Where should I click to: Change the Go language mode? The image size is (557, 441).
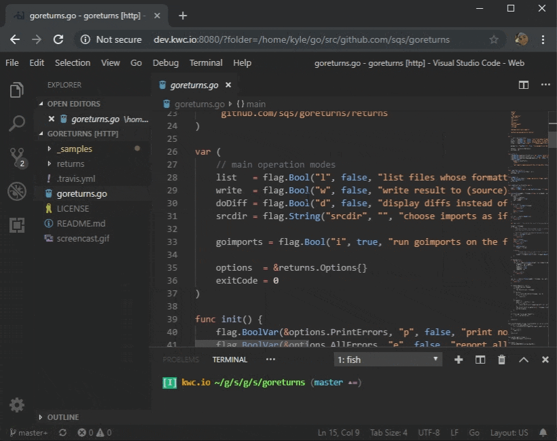[x=474, y=432]
